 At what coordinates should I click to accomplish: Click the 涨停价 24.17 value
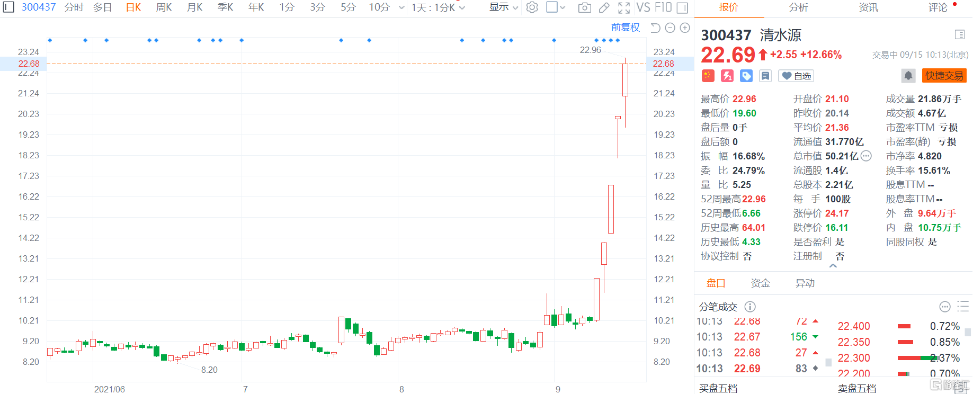(837, 213)
